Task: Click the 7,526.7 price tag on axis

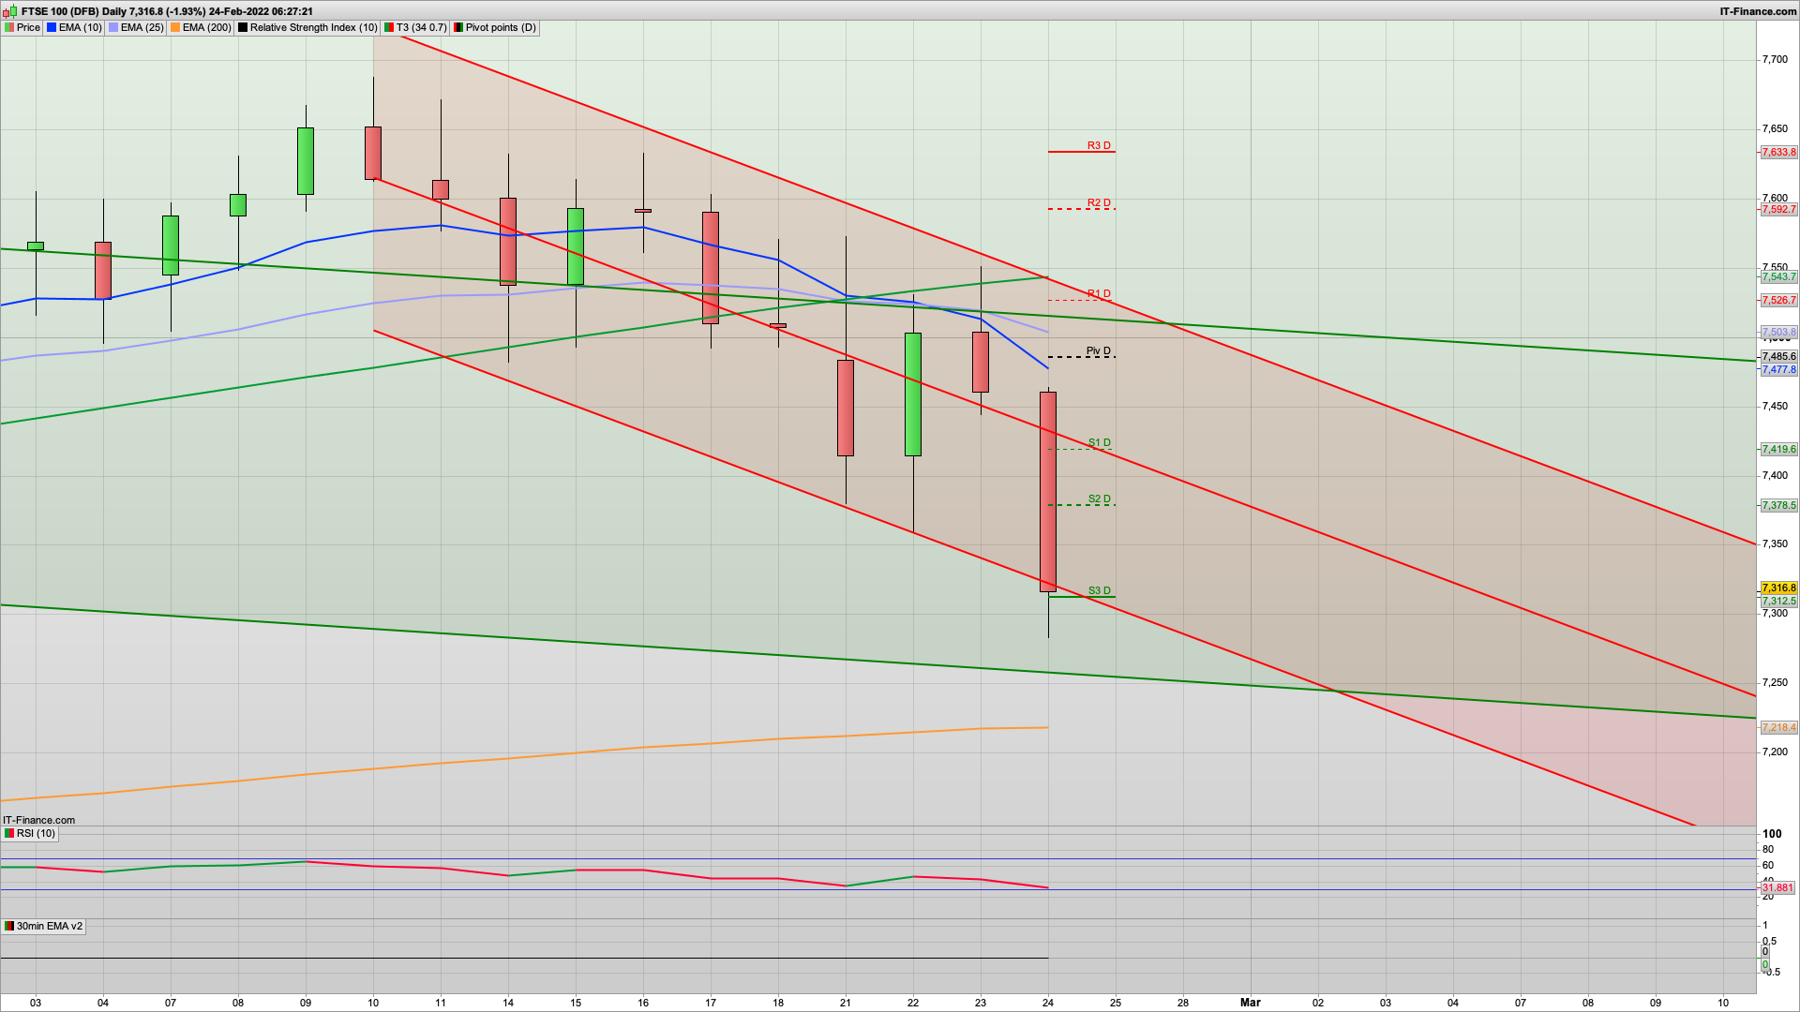Action: click(x=1778, y=300)
